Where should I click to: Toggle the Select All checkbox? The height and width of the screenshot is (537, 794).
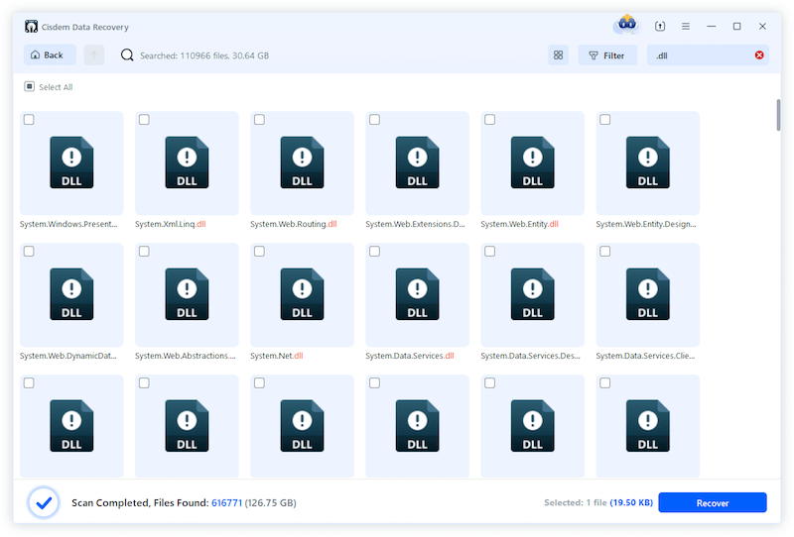pyautogui.click(x=30, y=86)
